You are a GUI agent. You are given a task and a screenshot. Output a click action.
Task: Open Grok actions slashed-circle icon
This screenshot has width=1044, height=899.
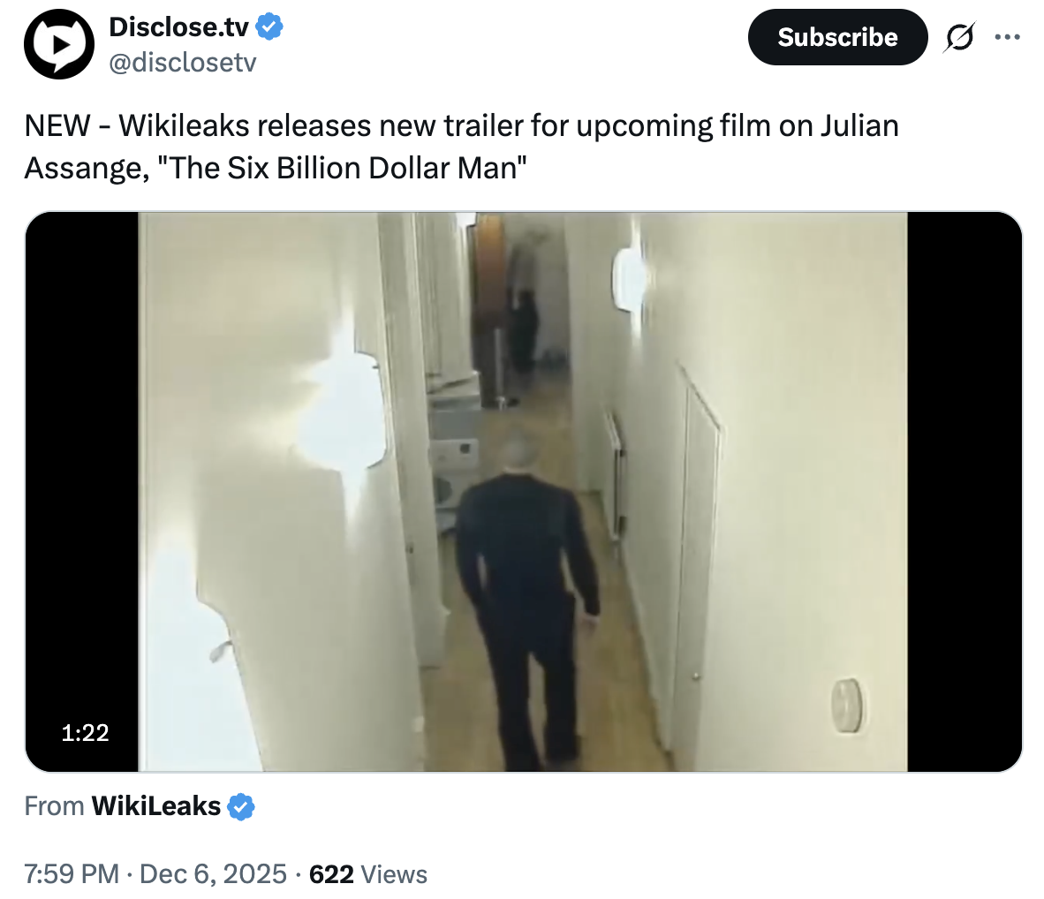coord(959,36)
